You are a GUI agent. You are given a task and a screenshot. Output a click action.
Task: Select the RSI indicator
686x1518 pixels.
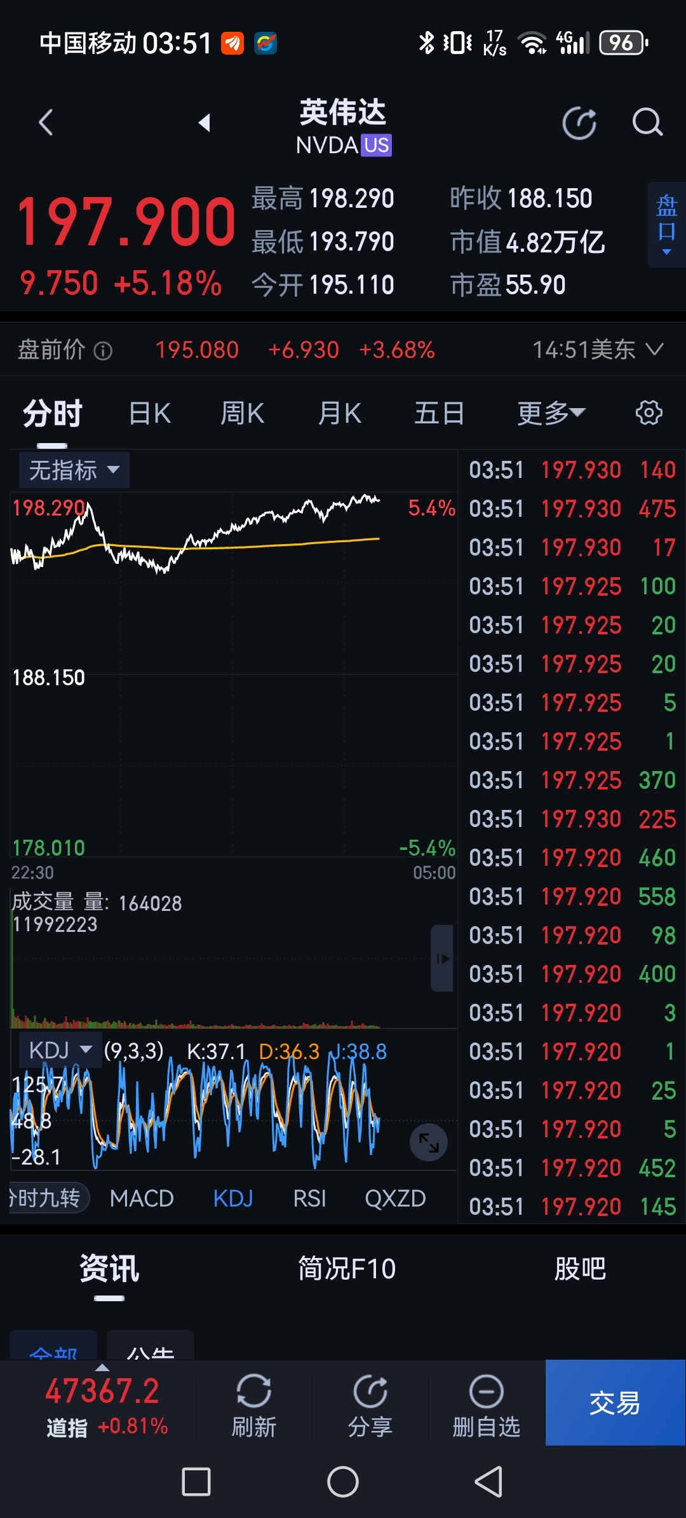(309, 1198)
